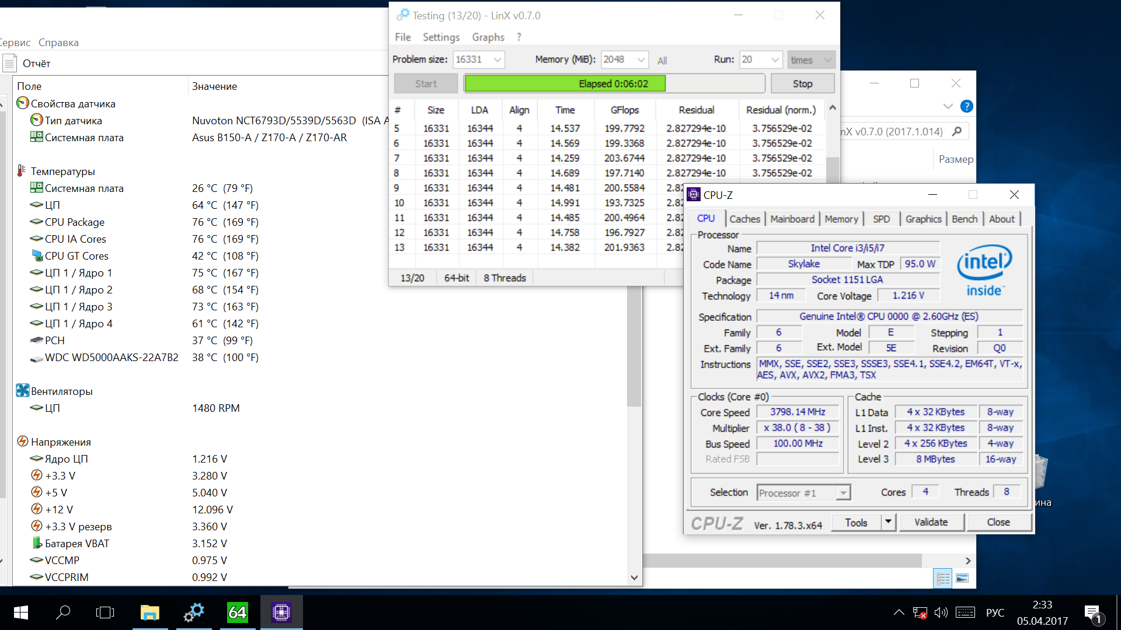
Task: Open the Graphs menu in LinX
Action: point(488,37)
